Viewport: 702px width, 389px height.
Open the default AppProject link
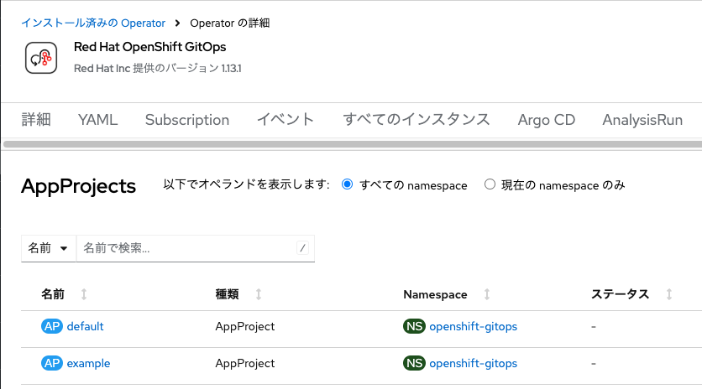(85, 326)
